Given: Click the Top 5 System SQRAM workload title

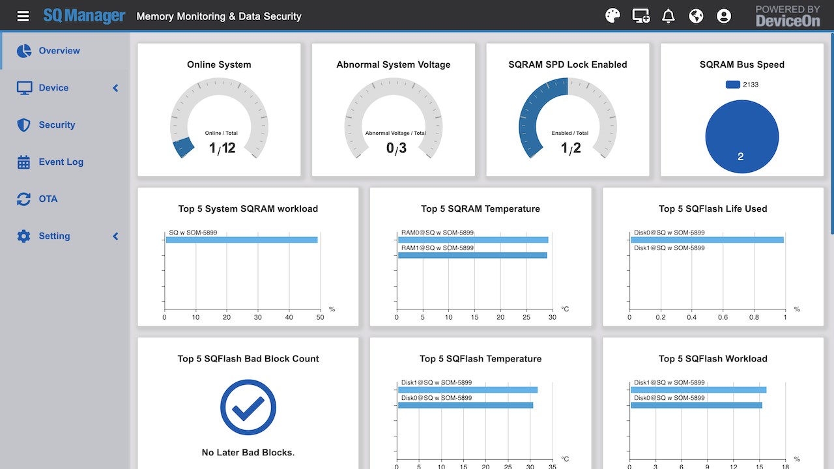Looking at the screenshot, I should tap(248, 208).
